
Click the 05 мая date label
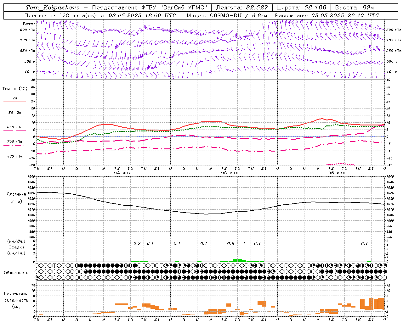[x=229, y=173]
